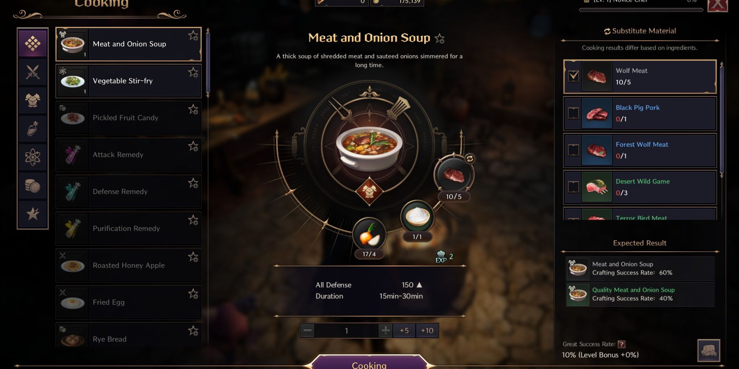Click the onion ingredient slot

pos(369,235)
